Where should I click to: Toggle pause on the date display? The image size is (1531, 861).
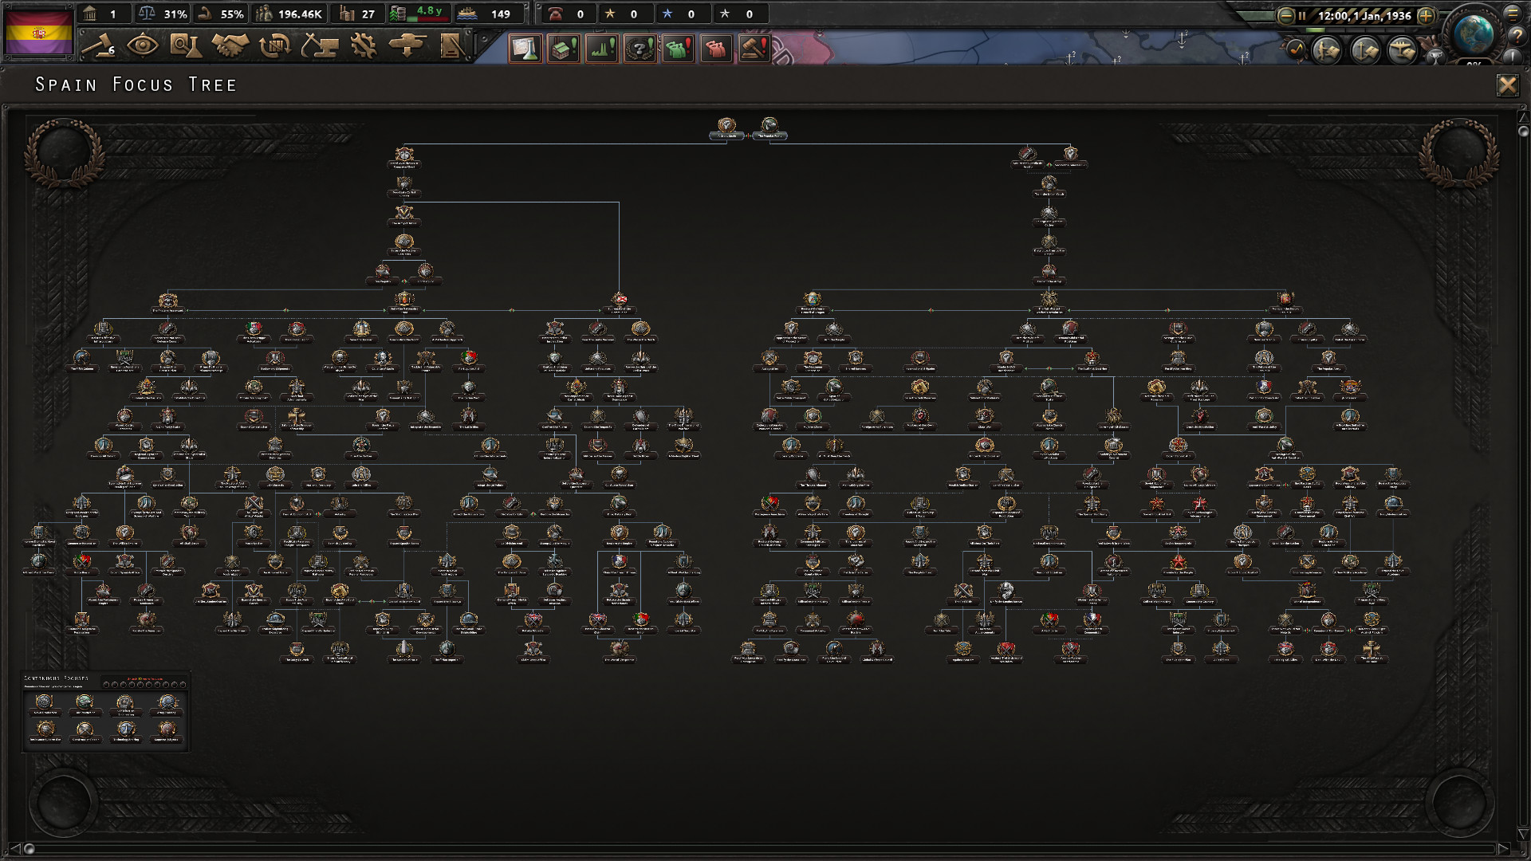[1356, 16]
